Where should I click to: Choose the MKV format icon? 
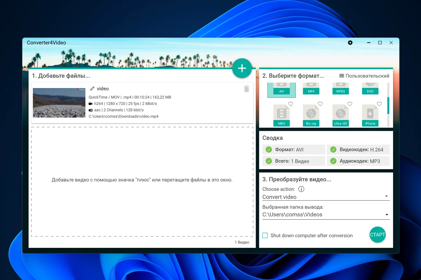(282, 115)
